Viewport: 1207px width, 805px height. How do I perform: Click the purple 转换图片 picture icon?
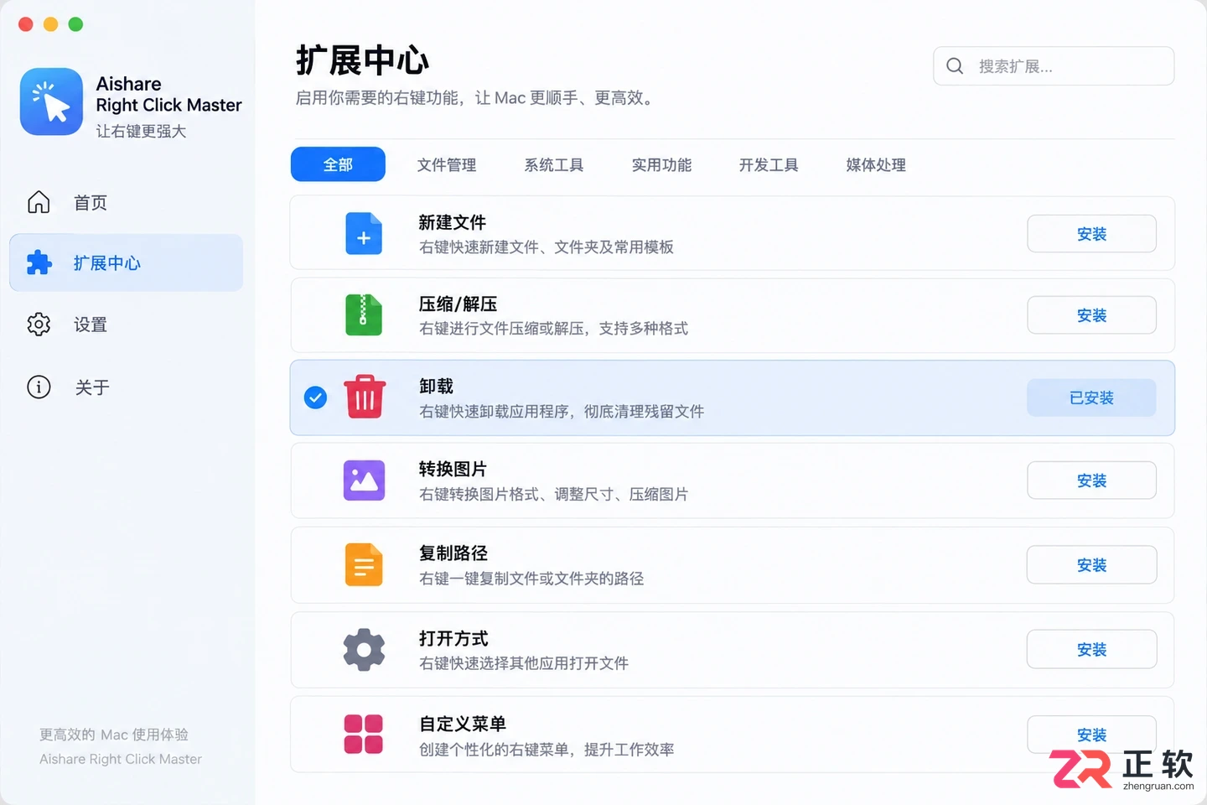click(x=364, y=480)
